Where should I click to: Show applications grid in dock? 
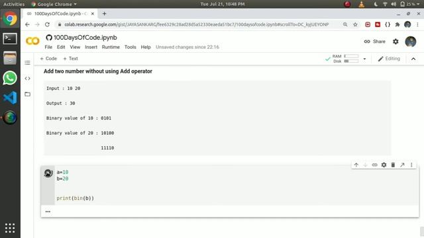[x=10, y=228]
